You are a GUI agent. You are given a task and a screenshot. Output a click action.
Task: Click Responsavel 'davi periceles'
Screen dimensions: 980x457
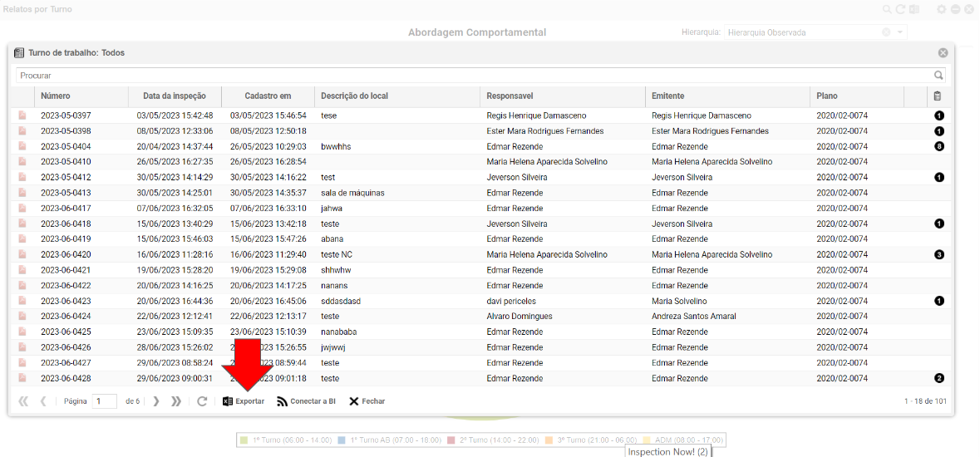[x=510, y=301]
